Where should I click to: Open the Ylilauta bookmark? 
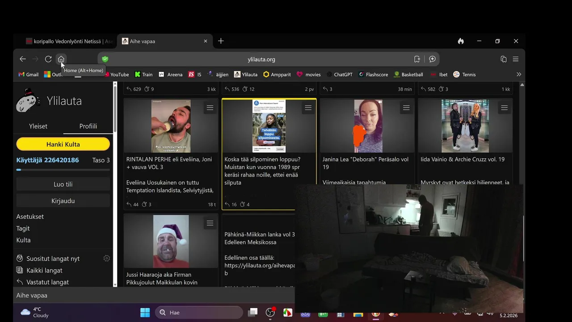(x=246, y=75)
